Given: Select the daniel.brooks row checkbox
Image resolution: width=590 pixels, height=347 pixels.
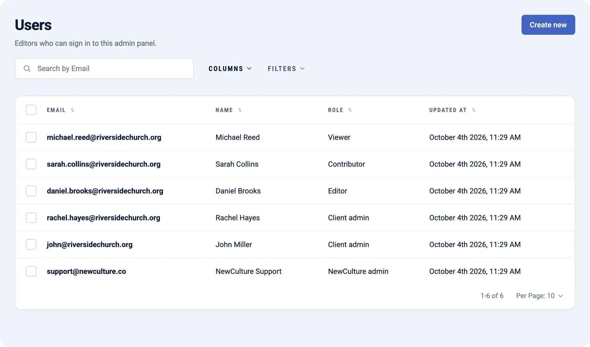Looking at the screenshot, I should click(x=31, y=191).
